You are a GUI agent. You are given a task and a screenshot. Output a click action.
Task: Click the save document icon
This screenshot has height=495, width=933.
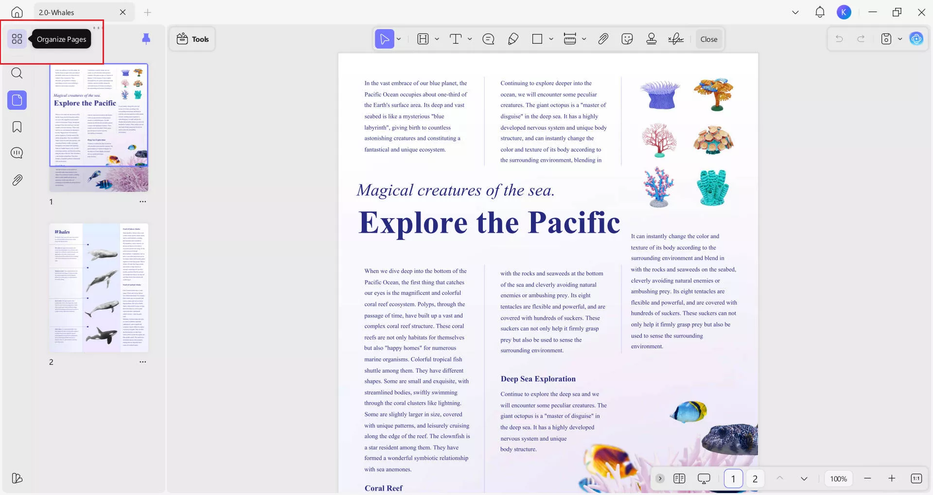(886, 39)
